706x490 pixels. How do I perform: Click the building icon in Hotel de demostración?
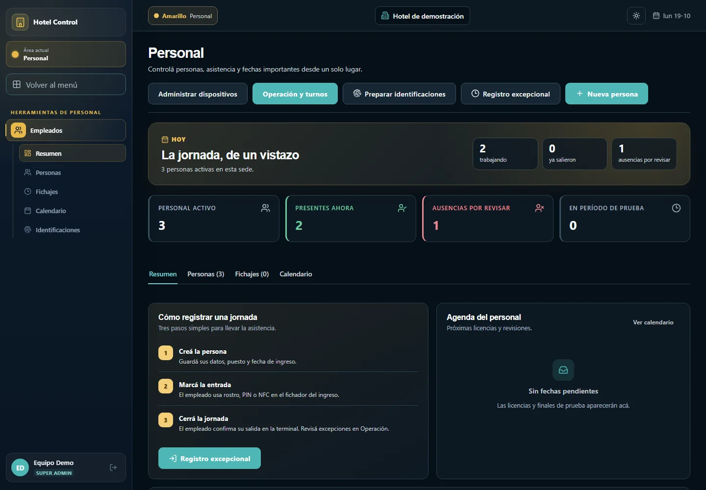[x=385, y=16]
